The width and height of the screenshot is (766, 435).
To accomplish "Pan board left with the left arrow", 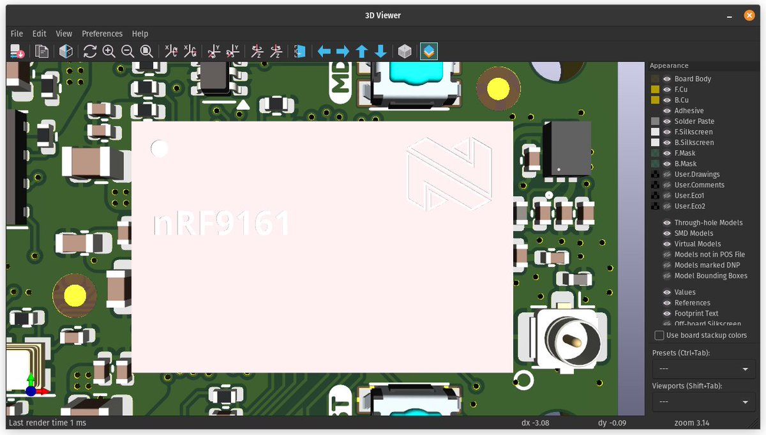I will point(324,51).
